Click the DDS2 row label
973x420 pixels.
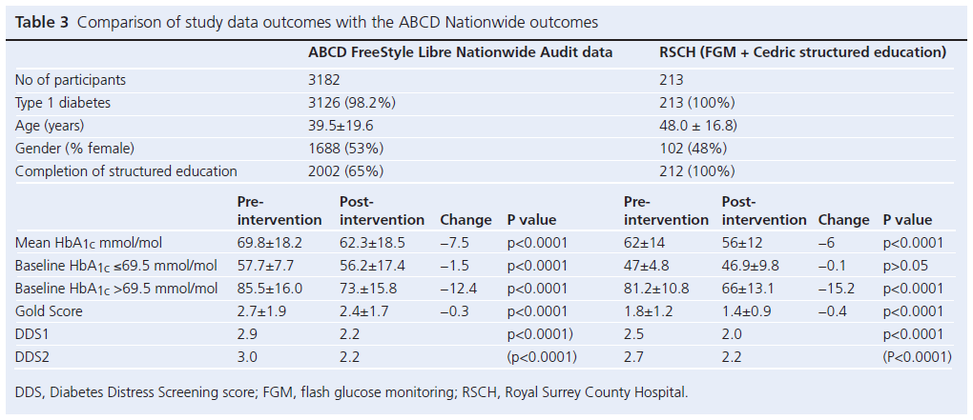coord(34,357)
